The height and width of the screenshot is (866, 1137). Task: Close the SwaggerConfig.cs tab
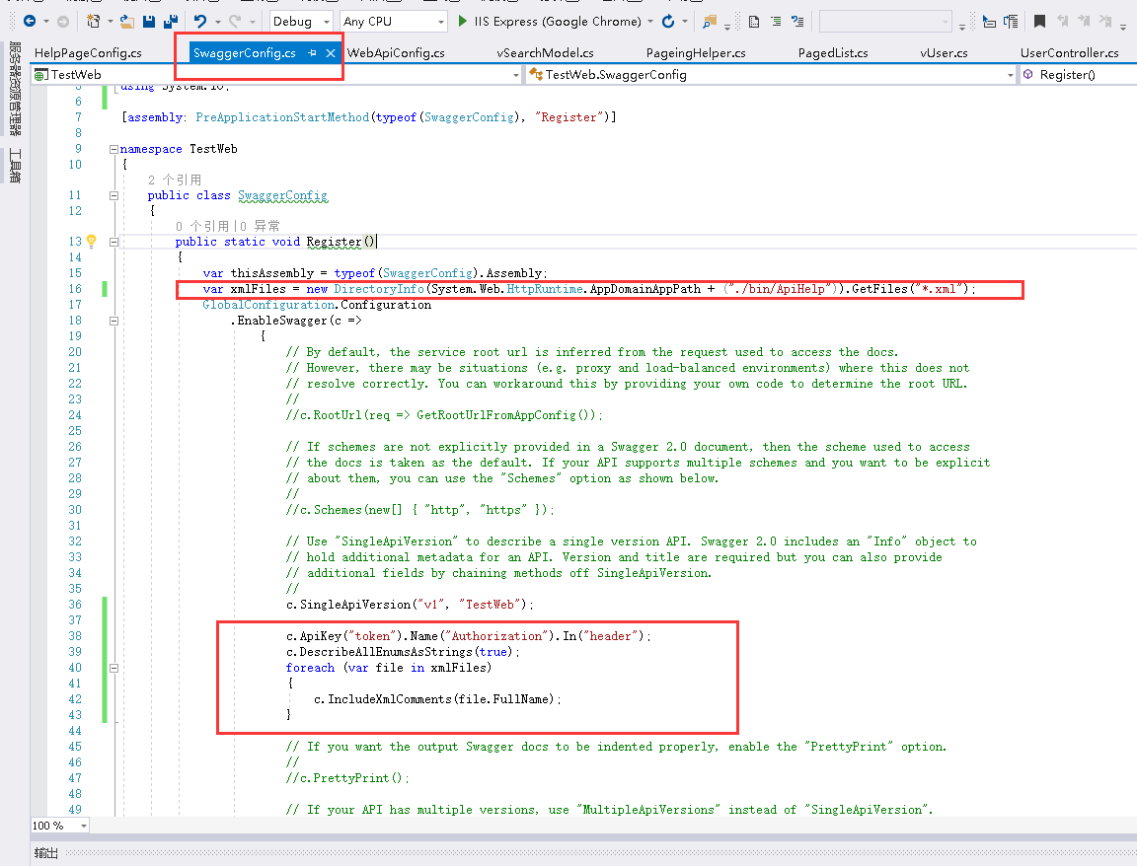(x=331, y=53)
